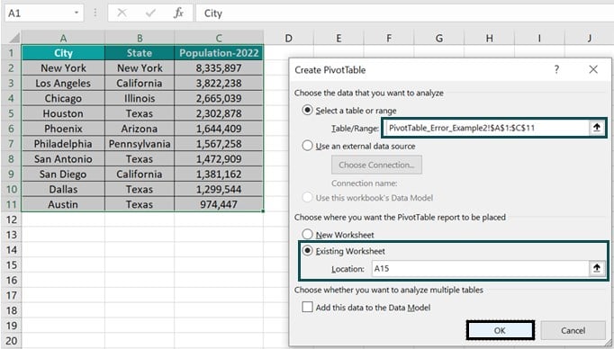This screenshot has height=349, width=614.
Task: Confirm the dialog with OK
Action: (x=500, y=330)
